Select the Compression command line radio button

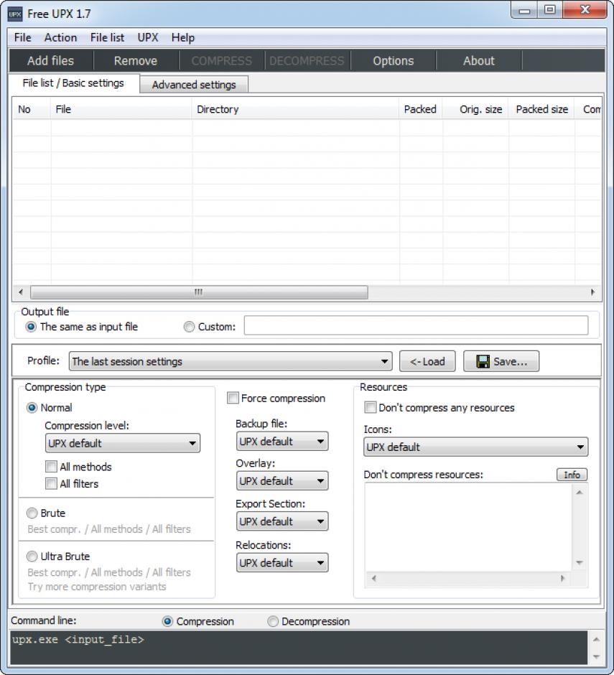click(x=198, y=622)
